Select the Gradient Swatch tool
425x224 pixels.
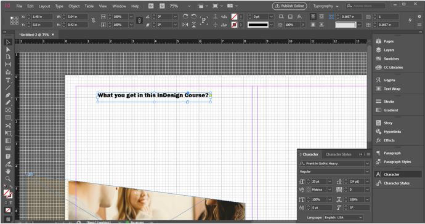point(8,141)
